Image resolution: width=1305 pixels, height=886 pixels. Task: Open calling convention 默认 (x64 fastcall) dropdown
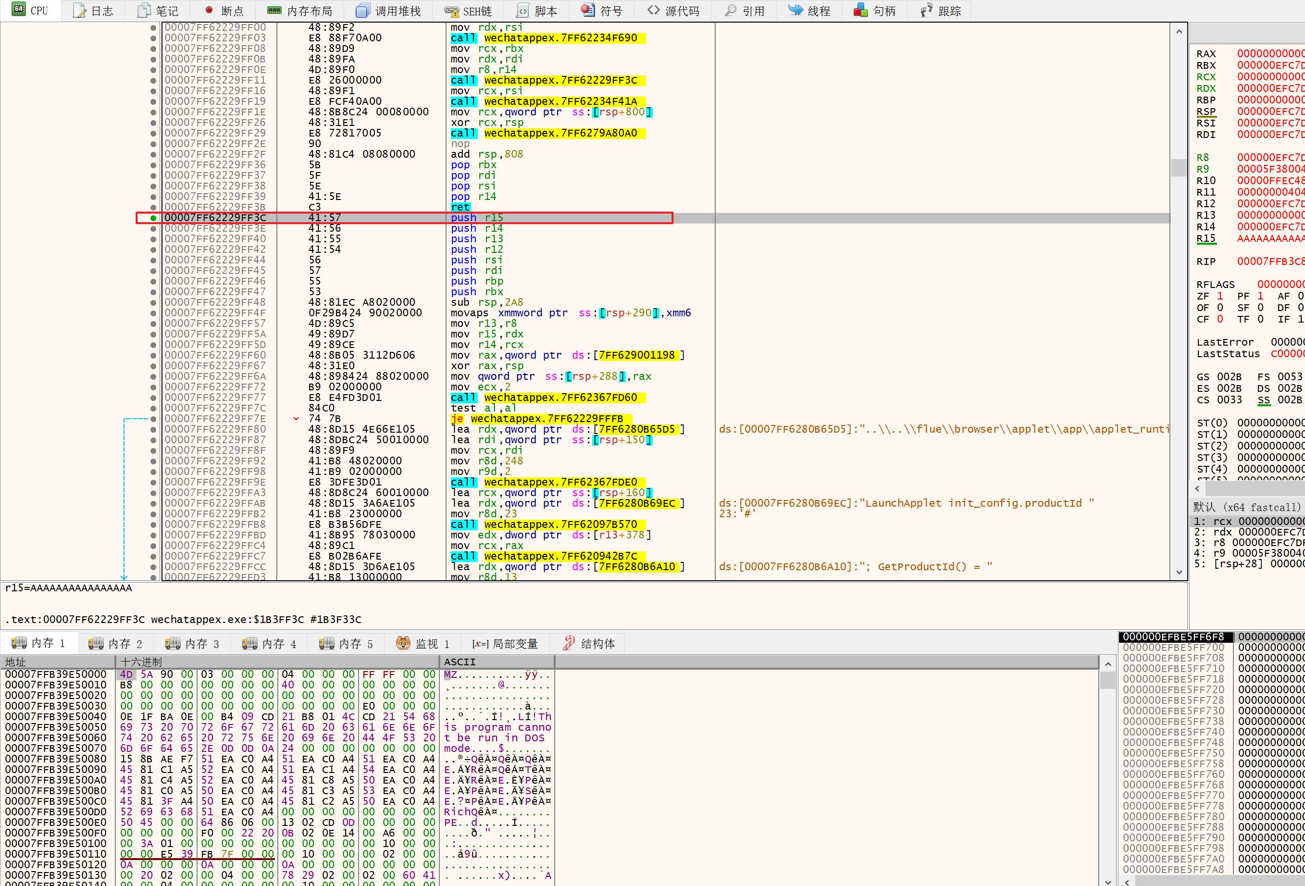pyautogui.click(x=1247, y=507)
